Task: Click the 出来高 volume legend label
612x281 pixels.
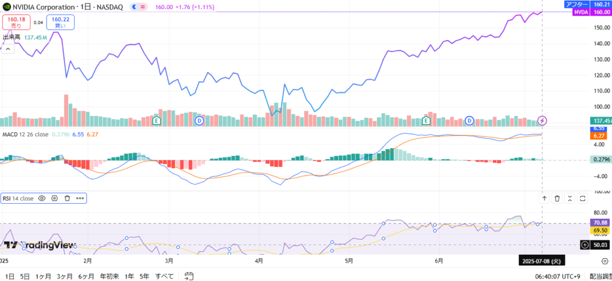Action: tap(11, 38)
